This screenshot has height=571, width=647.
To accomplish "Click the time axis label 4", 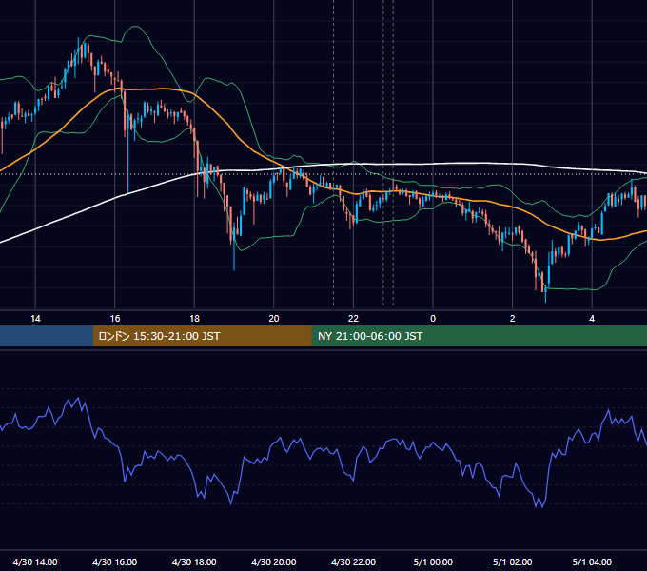I will tap(592, 319).
